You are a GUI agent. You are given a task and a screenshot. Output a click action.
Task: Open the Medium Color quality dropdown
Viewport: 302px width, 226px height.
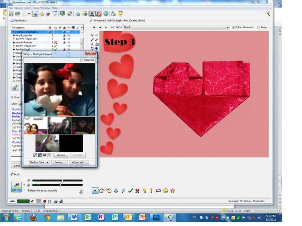[x=39, y=162]
